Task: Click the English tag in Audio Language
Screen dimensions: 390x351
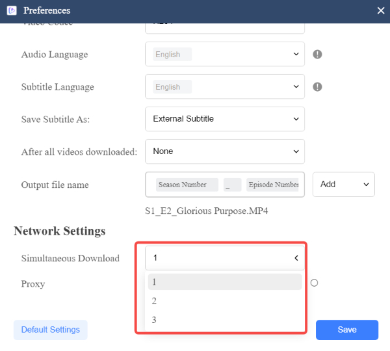Action: click(x=172, y=54)
